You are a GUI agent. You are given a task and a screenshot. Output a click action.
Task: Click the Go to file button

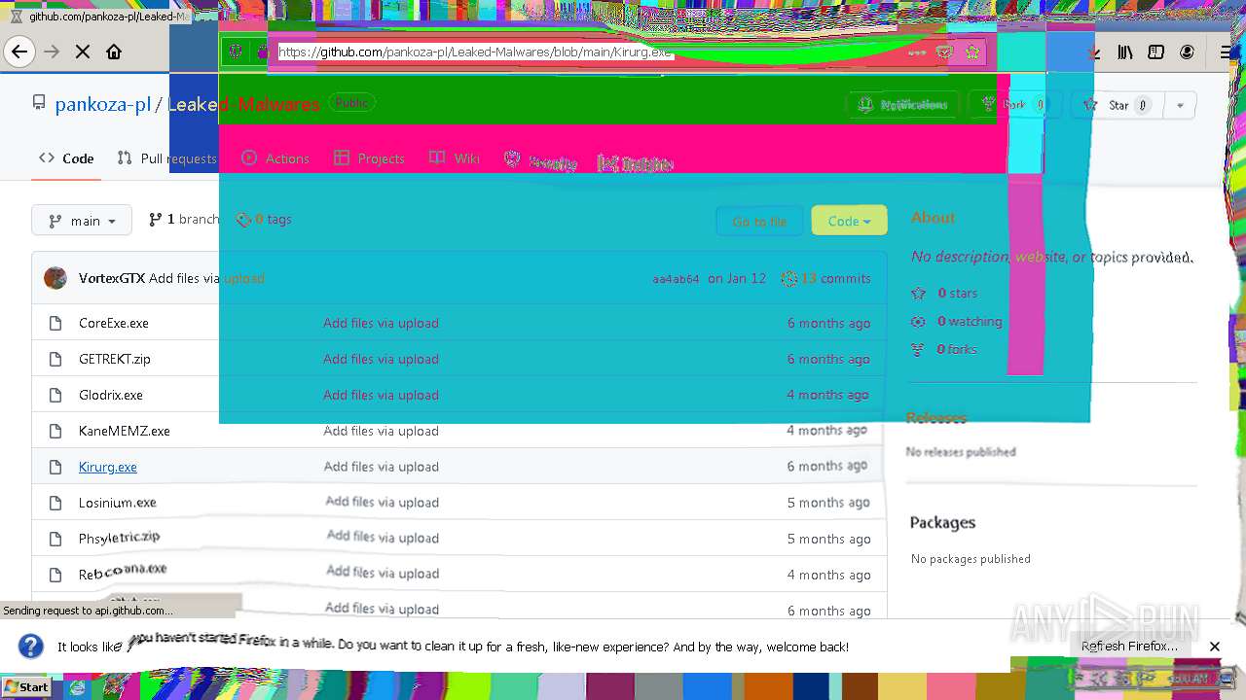[x=759, y=222]
